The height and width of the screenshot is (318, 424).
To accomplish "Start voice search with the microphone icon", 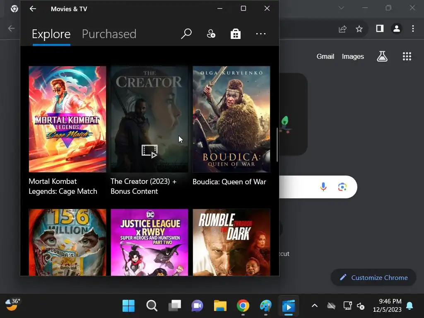I will pos(323,187).
